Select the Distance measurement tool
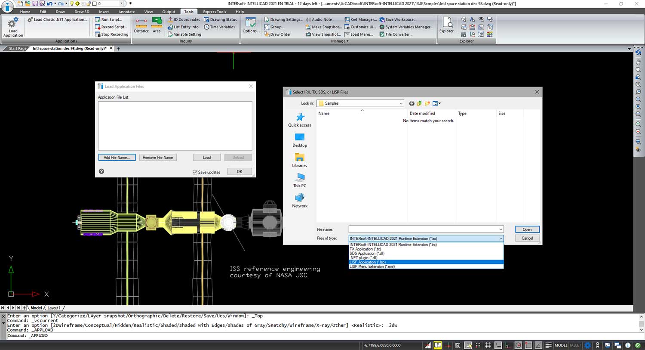Viewport: 645px width, 350px height. (x=141, y=25)
